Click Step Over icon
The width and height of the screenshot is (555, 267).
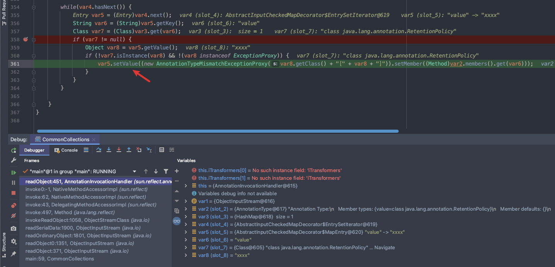99,150
